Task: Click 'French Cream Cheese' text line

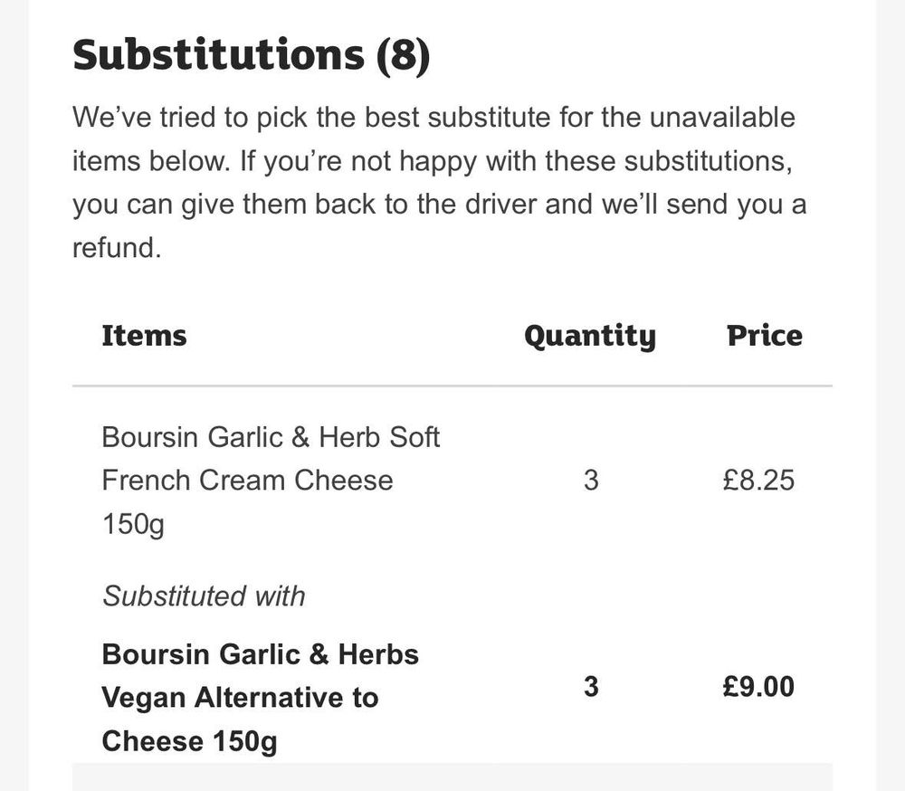Action: (248, 481)
